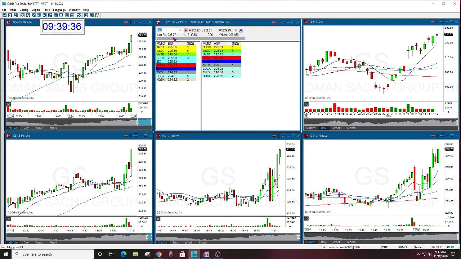The height and width of the screenshot is (259, 461).
Task: Open the clock Time and Sales toolbar icon
Action: click(22, 15)
